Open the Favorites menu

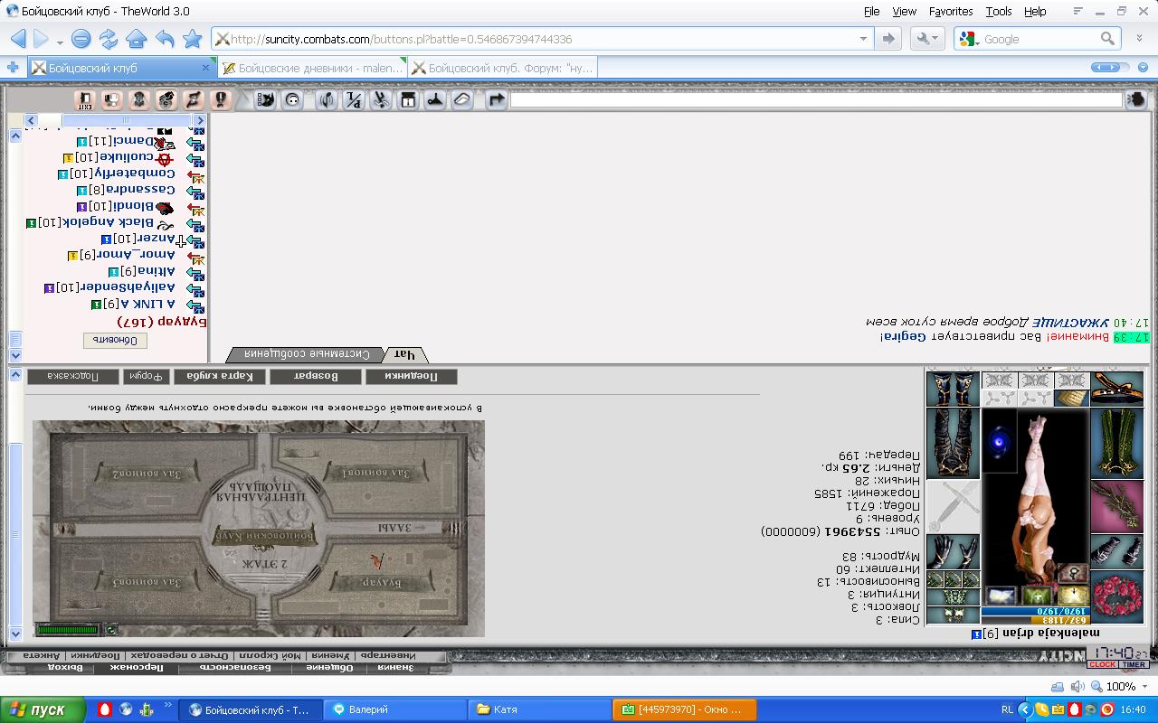pyautogui.click(x=951, y=12)
